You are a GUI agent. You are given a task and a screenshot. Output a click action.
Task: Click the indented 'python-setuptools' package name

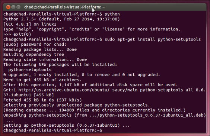click(30, 70)
